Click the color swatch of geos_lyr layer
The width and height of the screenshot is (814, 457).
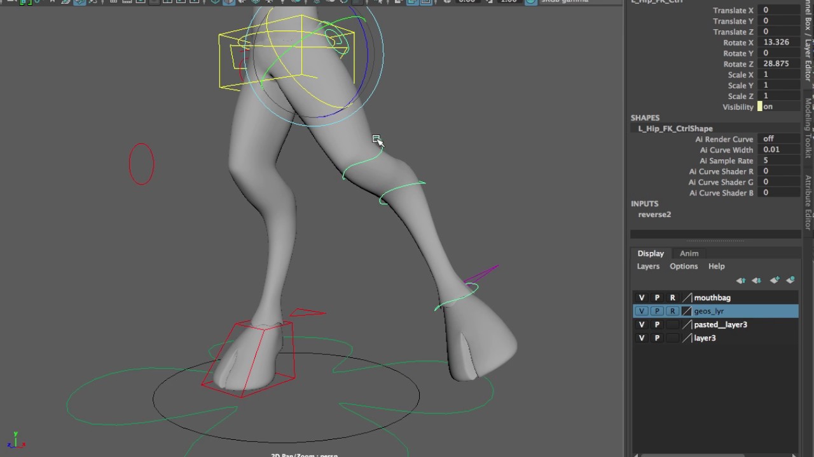click(687, 311)
